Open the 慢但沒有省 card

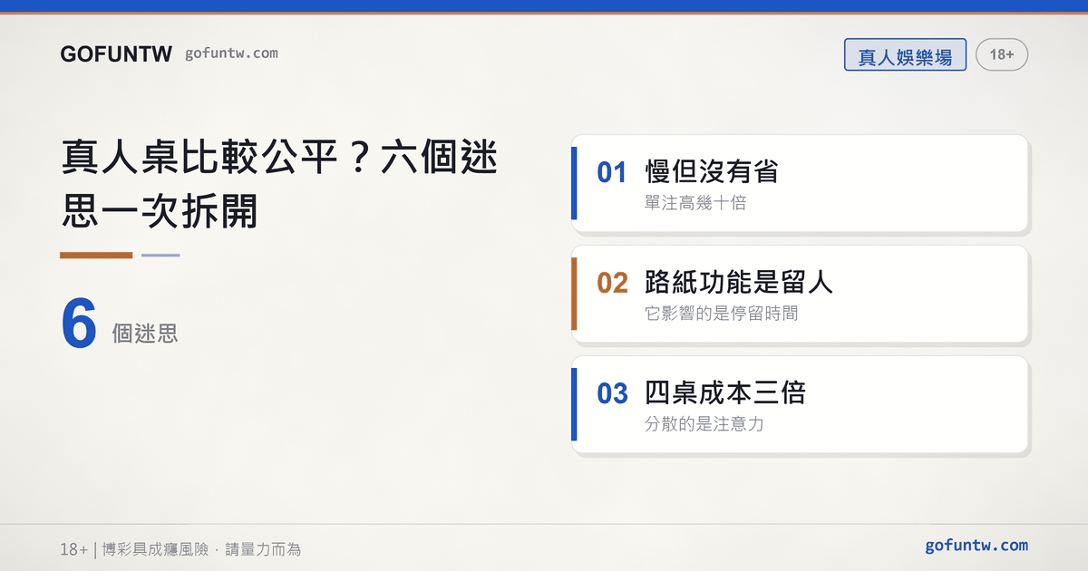[800, 184]
